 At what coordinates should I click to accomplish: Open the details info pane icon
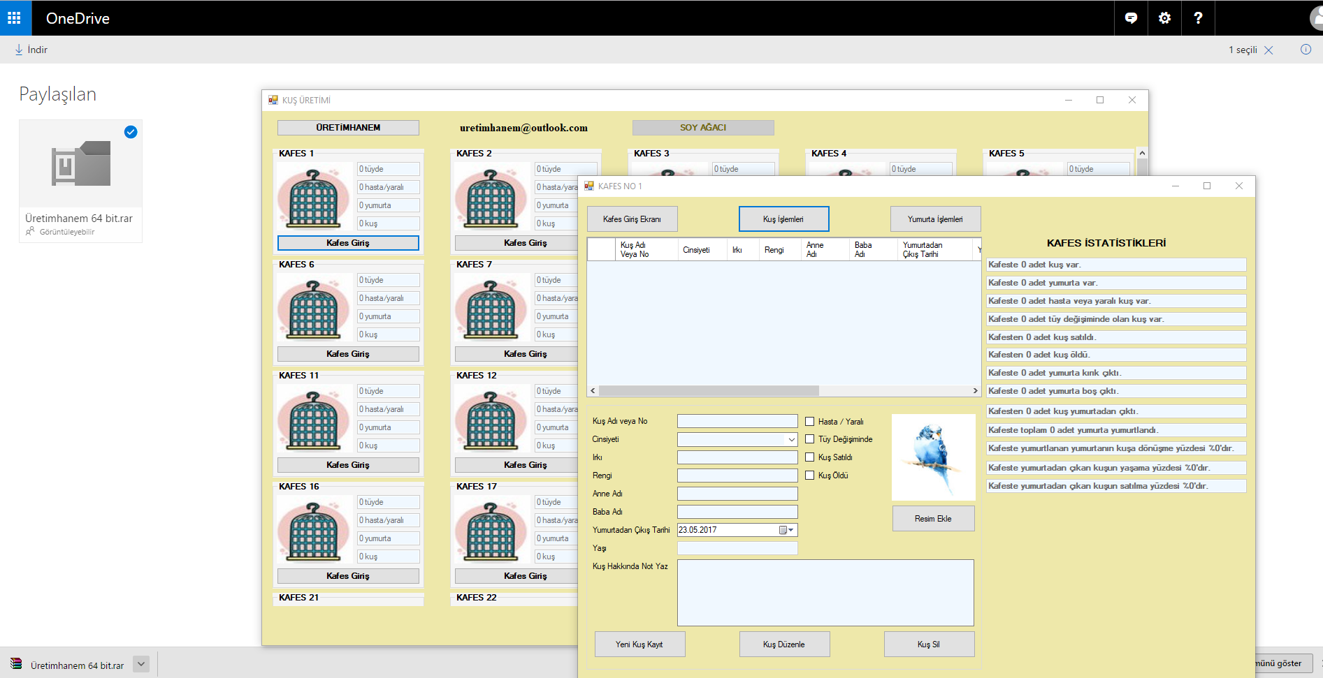1306,50
